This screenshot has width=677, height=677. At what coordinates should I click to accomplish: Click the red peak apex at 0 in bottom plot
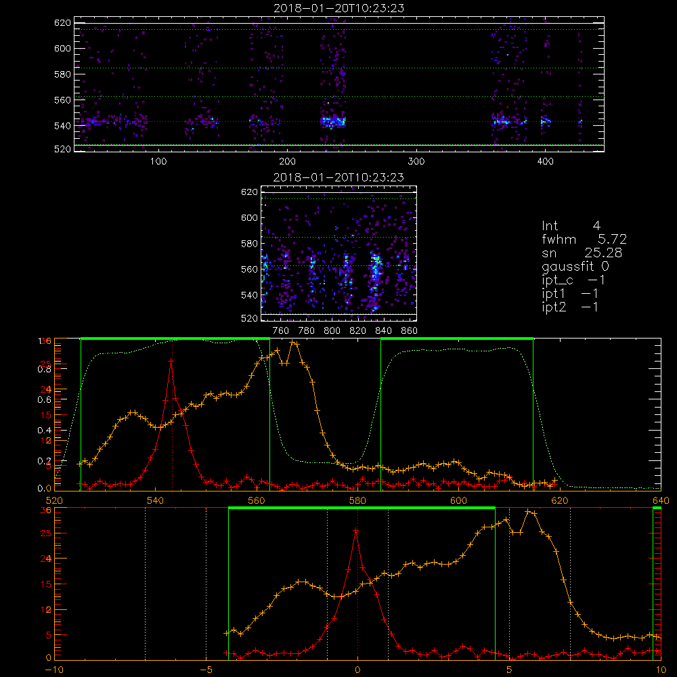pyautogui.click(x=356, y=530)
